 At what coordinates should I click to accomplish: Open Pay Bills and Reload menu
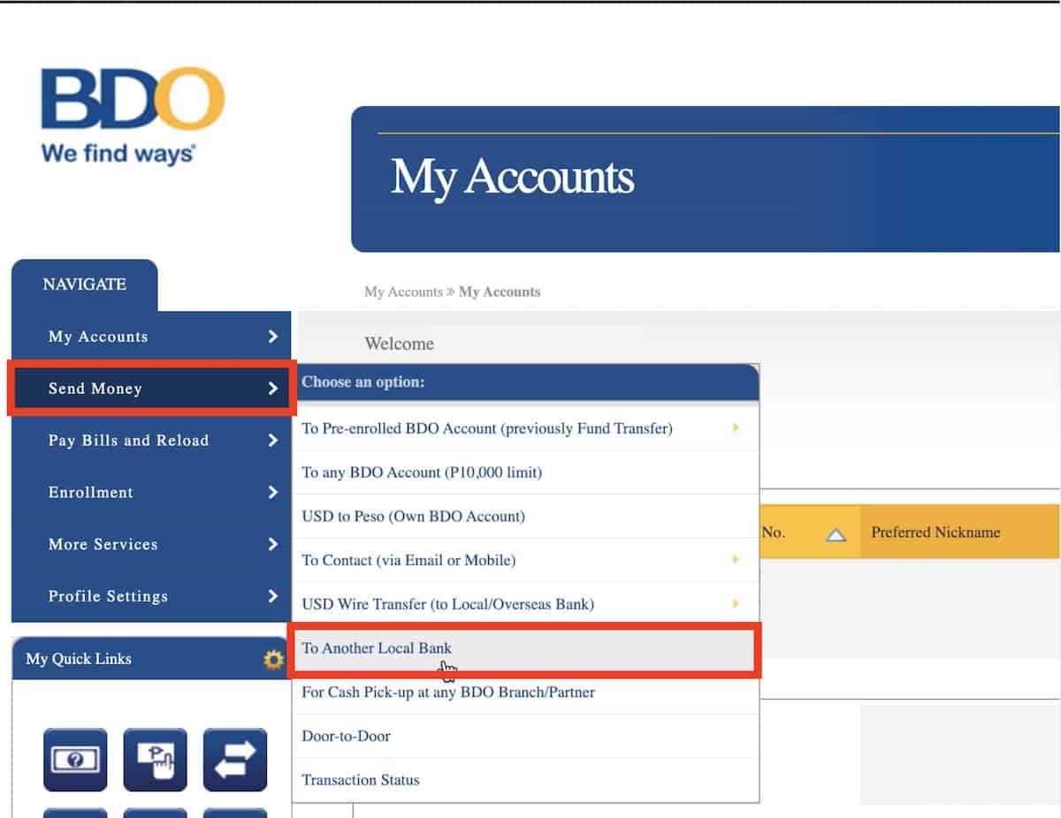(x=151, y=440)
